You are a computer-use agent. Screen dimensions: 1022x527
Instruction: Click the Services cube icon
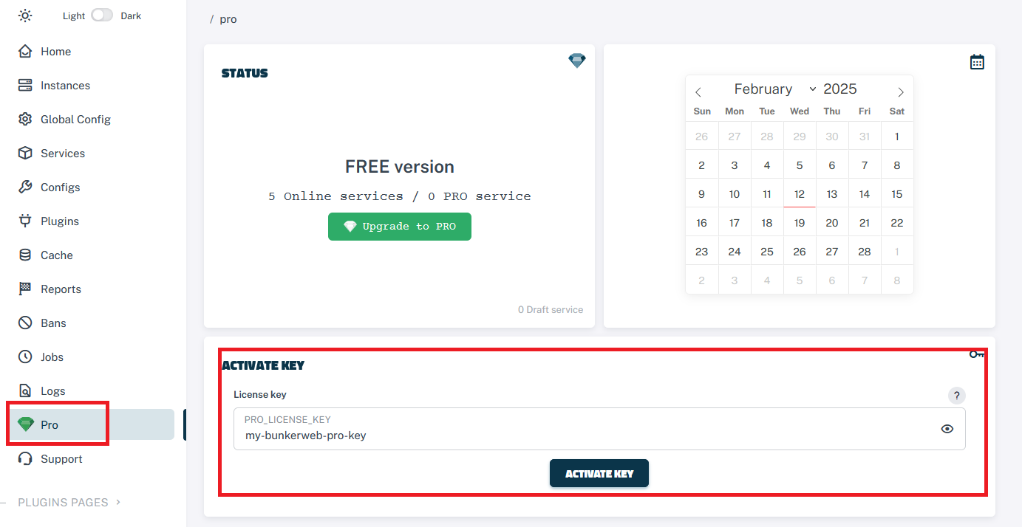(x=25, y=154)
